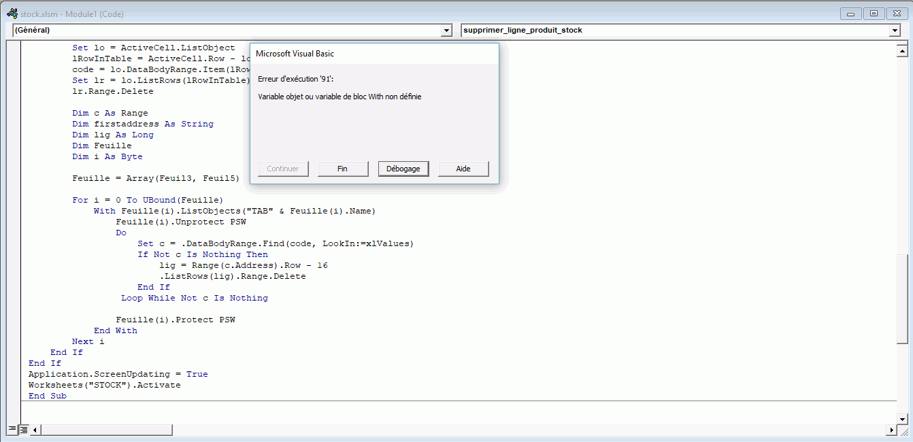Click "Loop While Not c Is Nothing" line

[x=195, y=298]
